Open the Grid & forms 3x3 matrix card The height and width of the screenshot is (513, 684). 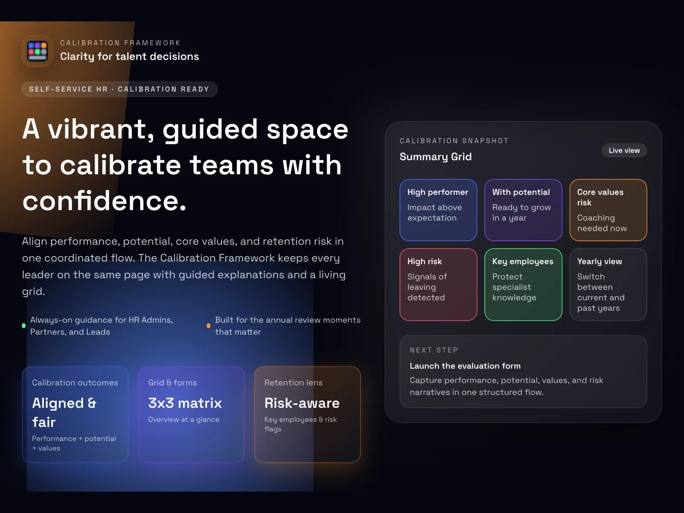coord(191,414)
